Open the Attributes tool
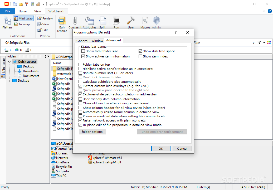 click(90, 23)
